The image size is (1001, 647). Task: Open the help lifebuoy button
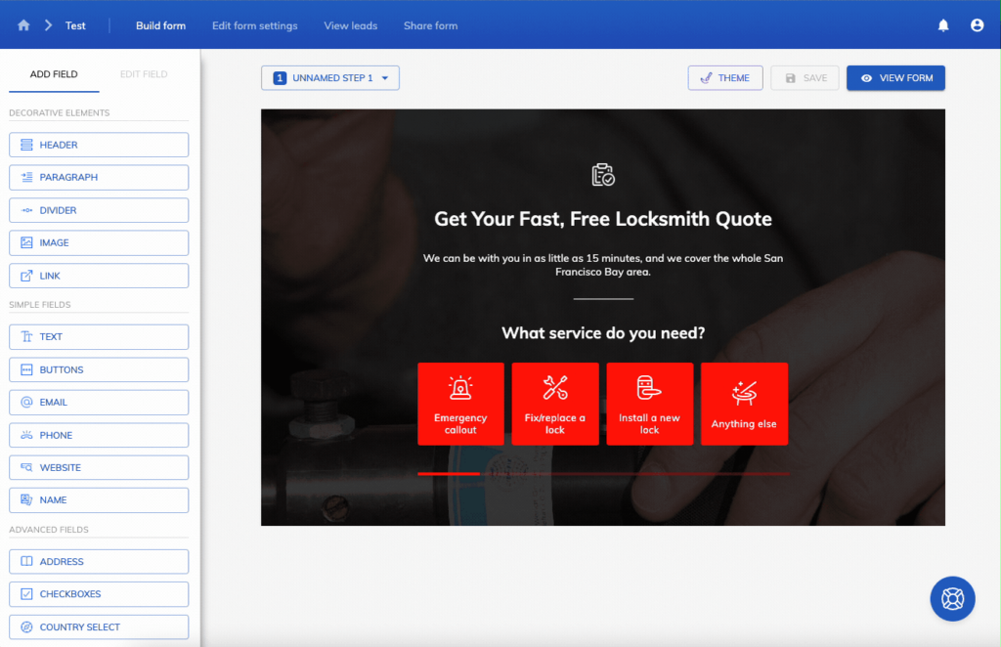(x=952, y=598)
